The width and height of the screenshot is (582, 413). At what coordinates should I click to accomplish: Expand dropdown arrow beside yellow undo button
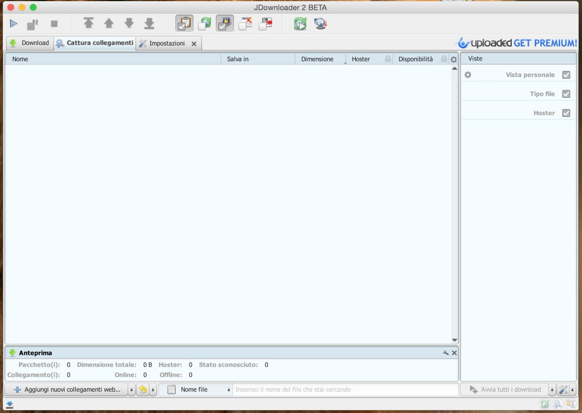pos(153,389)
